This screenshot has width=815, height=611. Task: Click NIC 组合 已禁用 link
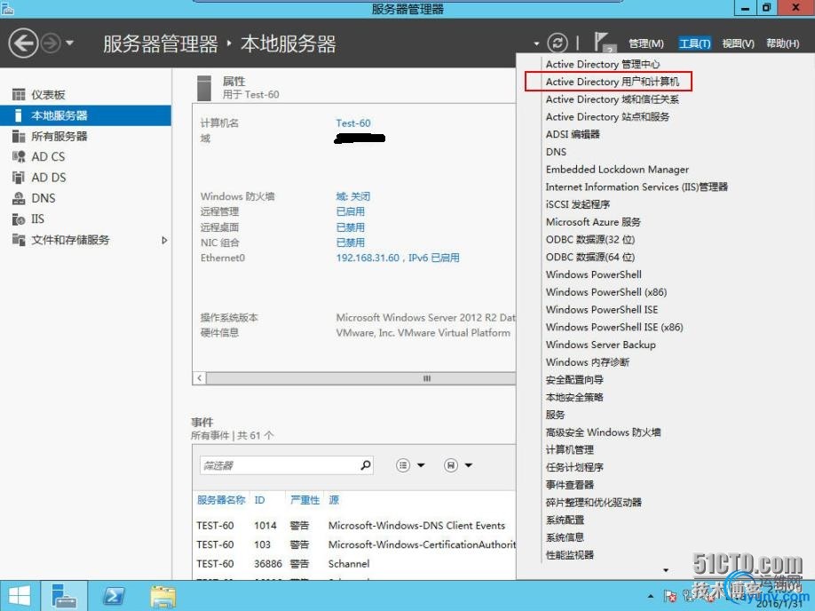tap(351, 242)
